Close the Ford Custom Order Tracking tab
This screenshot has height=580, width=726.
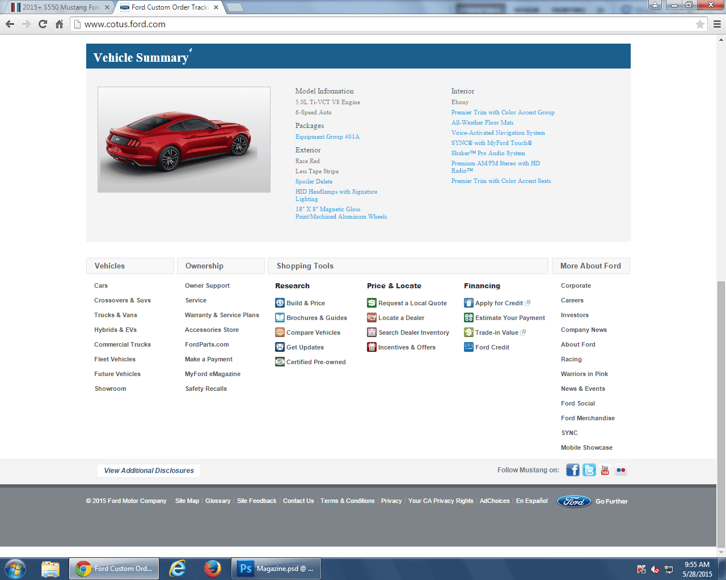(216, 7)
